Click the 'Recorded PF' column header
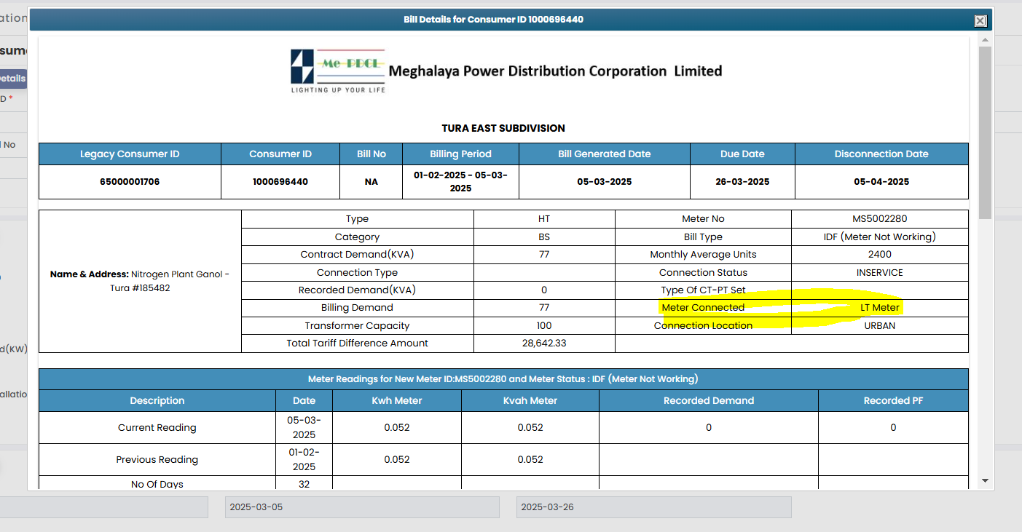Screen dimensions: 1022x532 893,401
